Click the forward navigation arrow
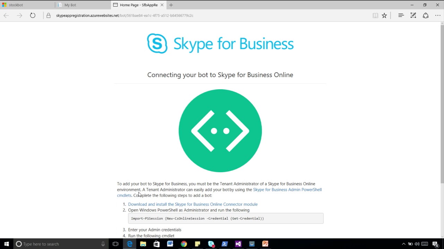444x249 pixels. (19, 16)
